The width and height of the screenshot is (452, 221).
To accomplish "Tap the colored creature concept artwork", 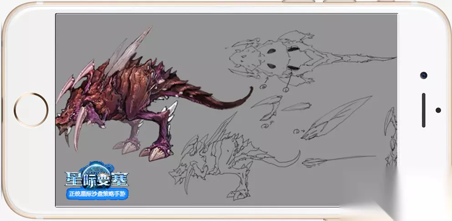I will coord(154,94).
